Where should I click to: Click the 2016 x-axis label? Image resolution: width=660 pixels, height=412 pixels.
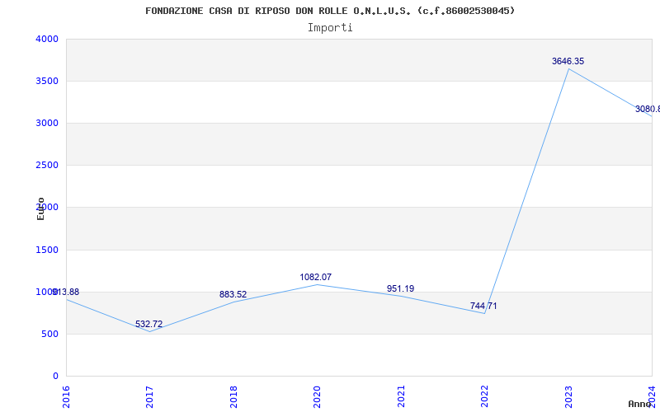(67, 396)
